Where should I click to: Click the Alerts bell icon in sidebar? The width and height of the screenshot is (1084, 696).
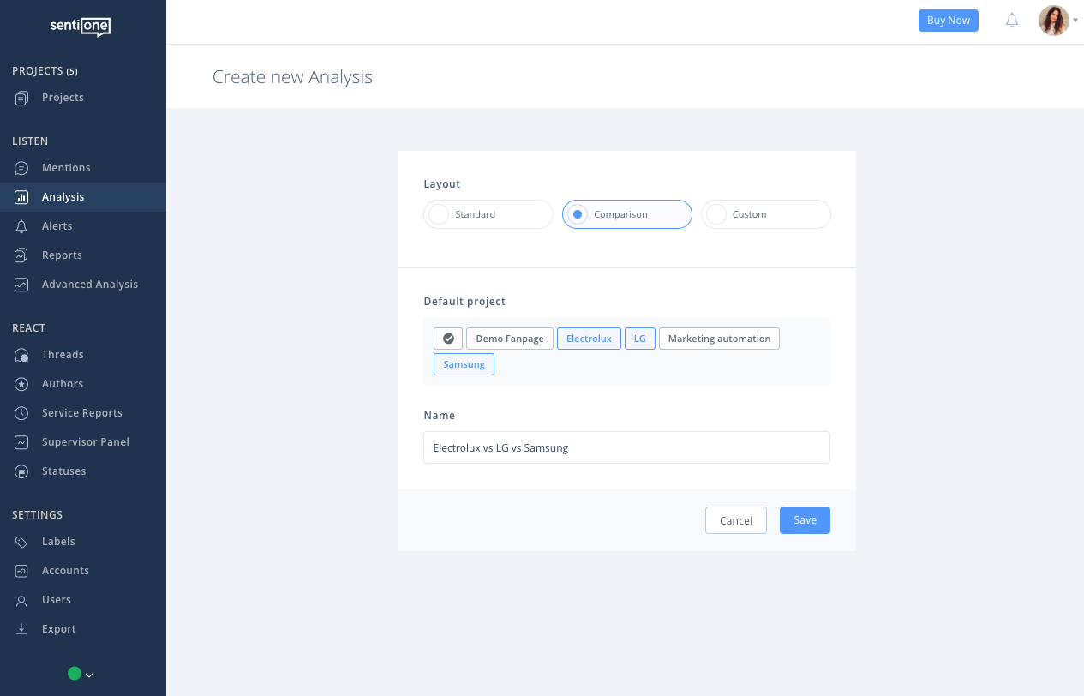[x=22, y=226]
